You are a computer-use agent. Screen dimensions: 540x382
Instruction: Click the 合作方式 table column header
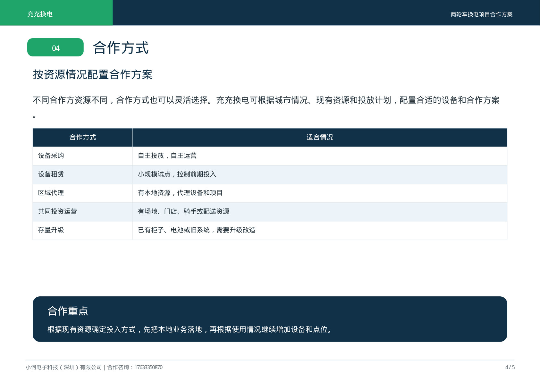[83, 137]
